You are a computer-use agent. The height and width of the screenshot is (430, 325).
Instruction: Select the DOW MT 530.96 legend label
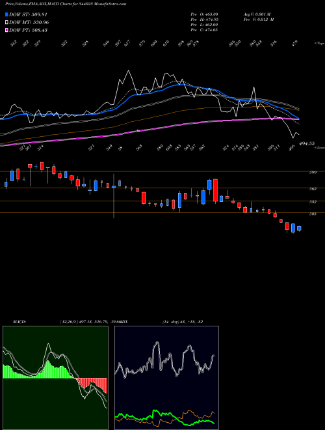pyautogui.click(x=29, y=22)
